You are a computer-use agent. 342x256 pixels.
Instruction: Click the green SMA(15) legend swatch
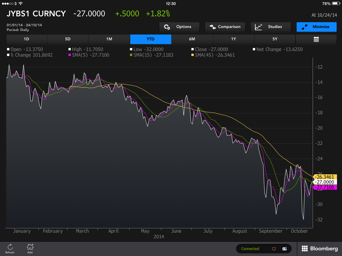pos(131,55)
